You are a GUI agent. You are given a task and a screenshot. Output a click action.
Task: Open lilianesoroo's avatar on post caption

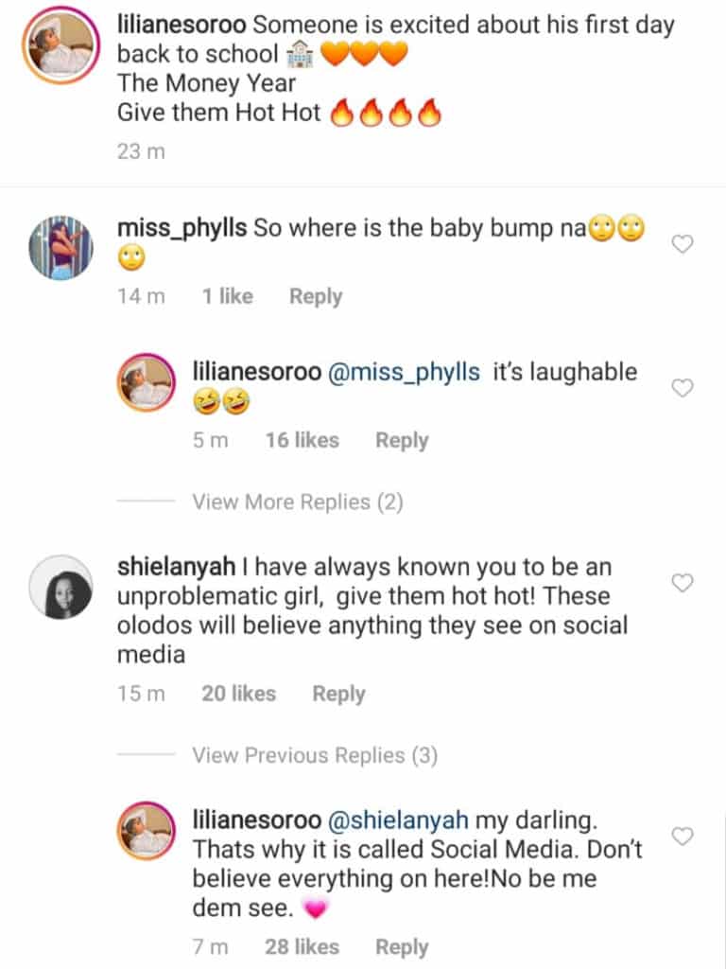[60, 44]
